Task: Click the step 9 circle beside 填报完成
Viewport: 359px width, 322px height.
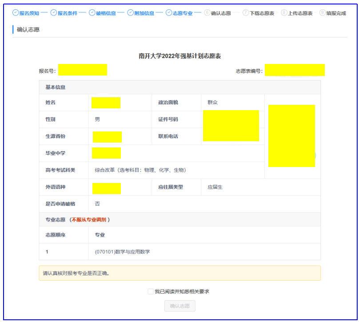Action: click(x=323, y=12)
